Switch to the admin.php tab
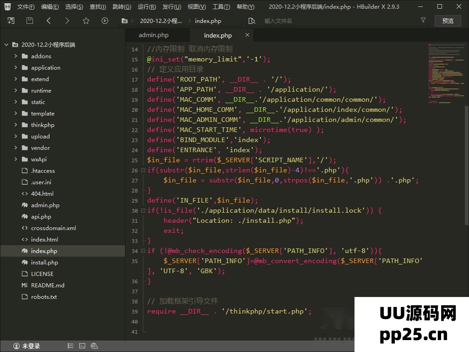This screenshot has width=469, height=352. [x=153, y=35]
